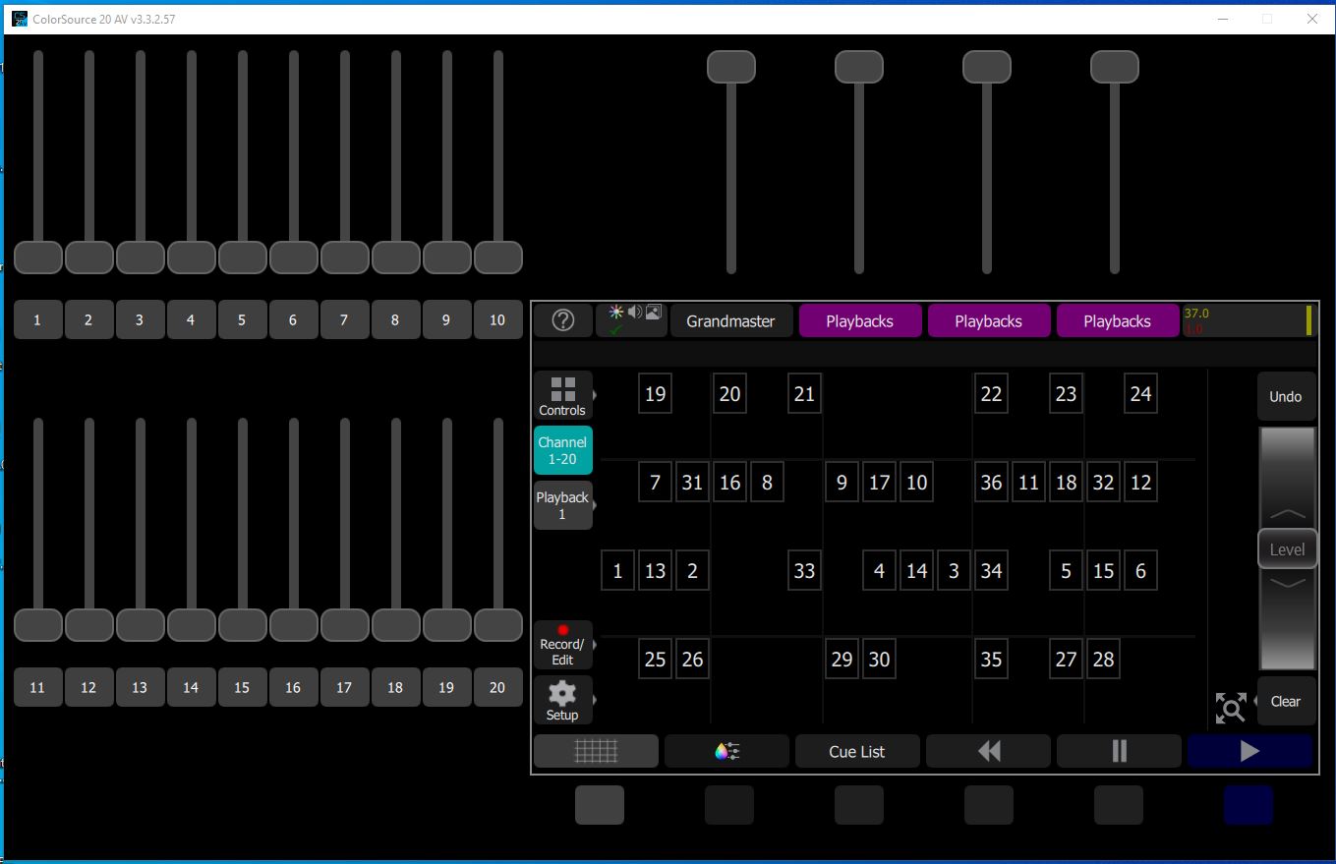
Task: Switch to the grid view icon in bottom bar
Action: [596, 751]
